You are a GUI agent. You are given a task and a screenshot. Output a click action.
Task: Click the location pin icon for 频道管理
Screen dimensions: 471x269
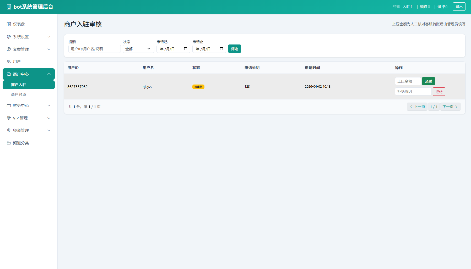[9, 130]
